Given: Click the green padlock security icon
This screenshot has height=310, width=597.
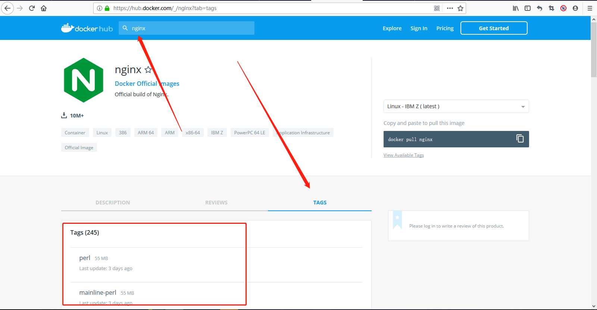Looking at the screenshot, I should pos(107,8).
